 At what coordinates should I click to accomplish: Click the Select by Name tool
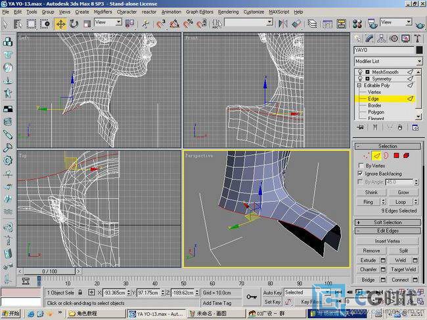coord(18,24)
